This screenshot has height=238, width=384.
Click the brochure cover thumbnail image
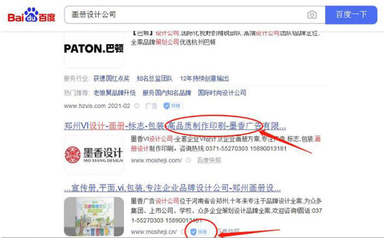coord(94,216)
